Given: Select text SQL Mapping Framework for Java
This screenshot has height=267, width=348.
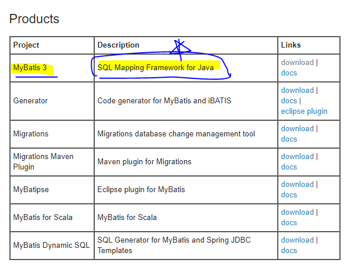Looking at the screenshot, I should [x=156, y=67].
